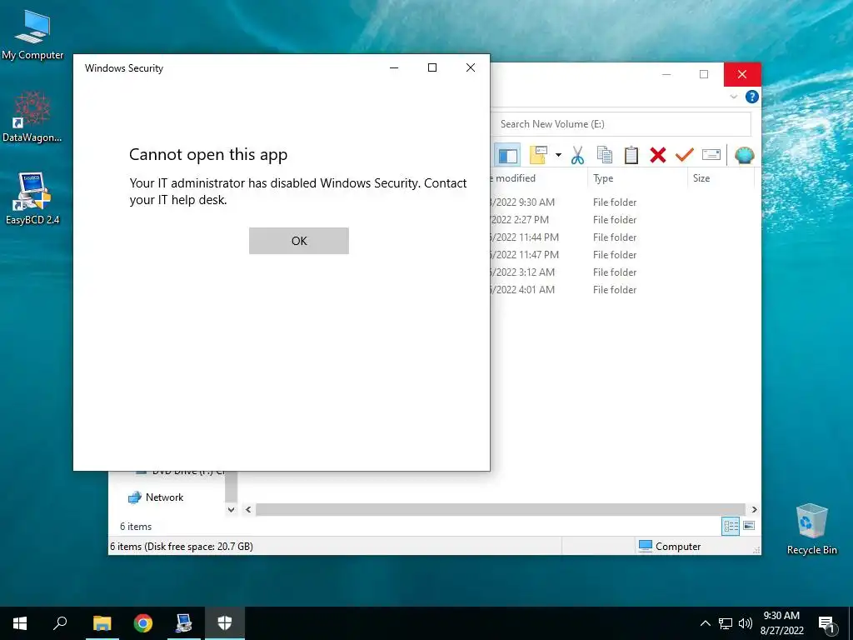The height and width of the screenshot is (640, 853).
Task: Sort by the Type column header
Action: tap(637, 178)
